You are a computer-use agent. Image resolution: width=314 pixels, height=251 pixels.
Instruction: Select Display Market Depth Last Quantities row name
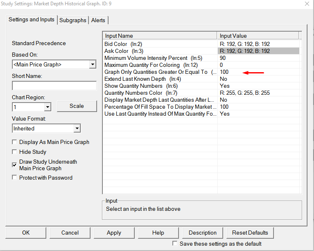click(160, 100)
